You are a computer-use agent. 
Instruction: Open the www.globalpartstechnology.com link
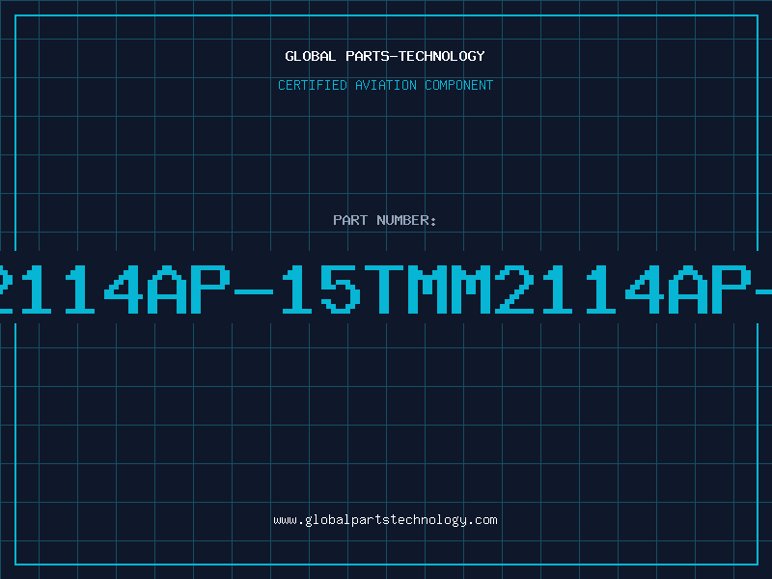385,520
